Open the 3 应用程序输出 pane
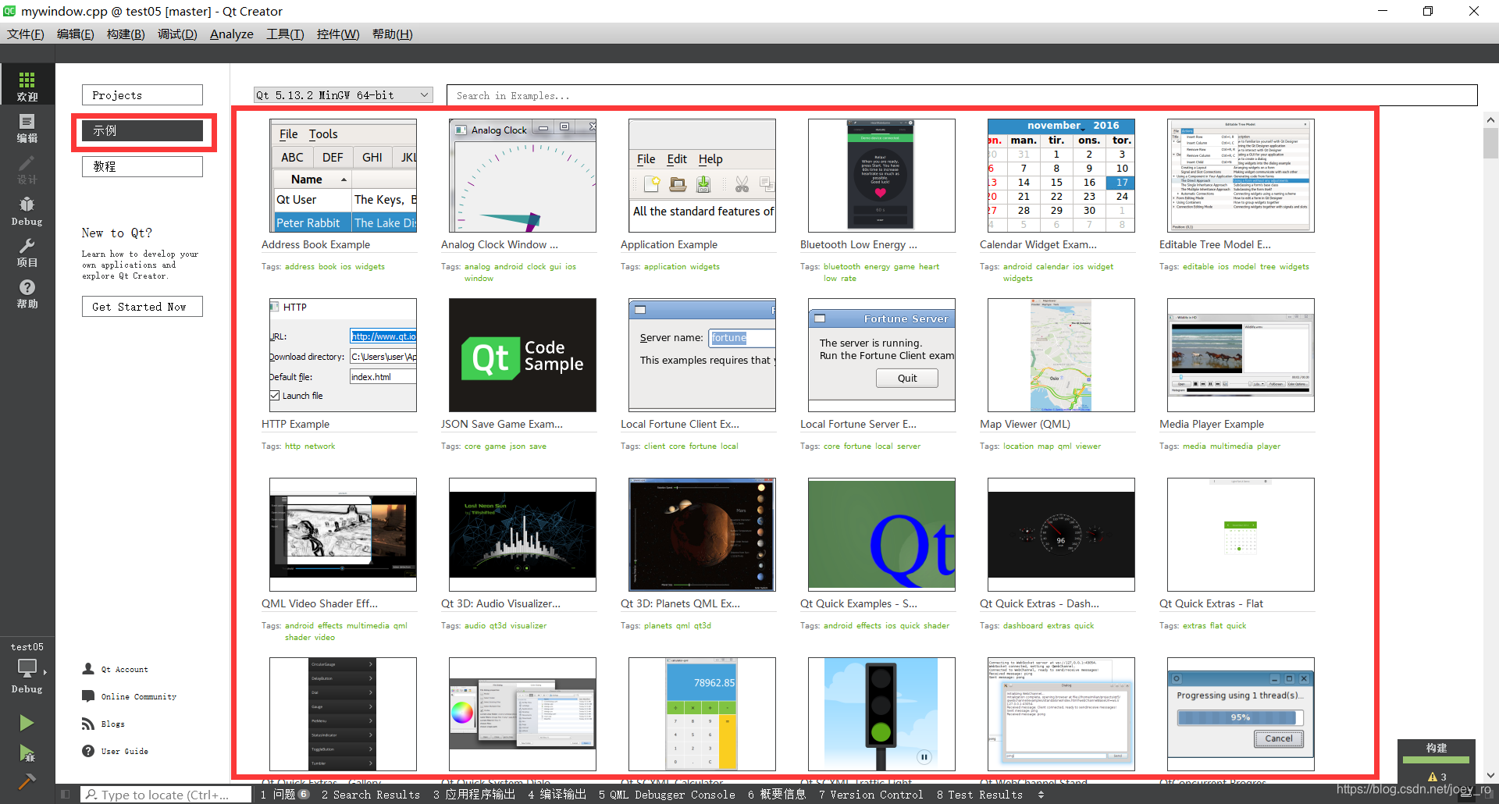Image resolution: width=1499 pixels, height=804 pixels. pyautogui.click(x=474, y=795)
